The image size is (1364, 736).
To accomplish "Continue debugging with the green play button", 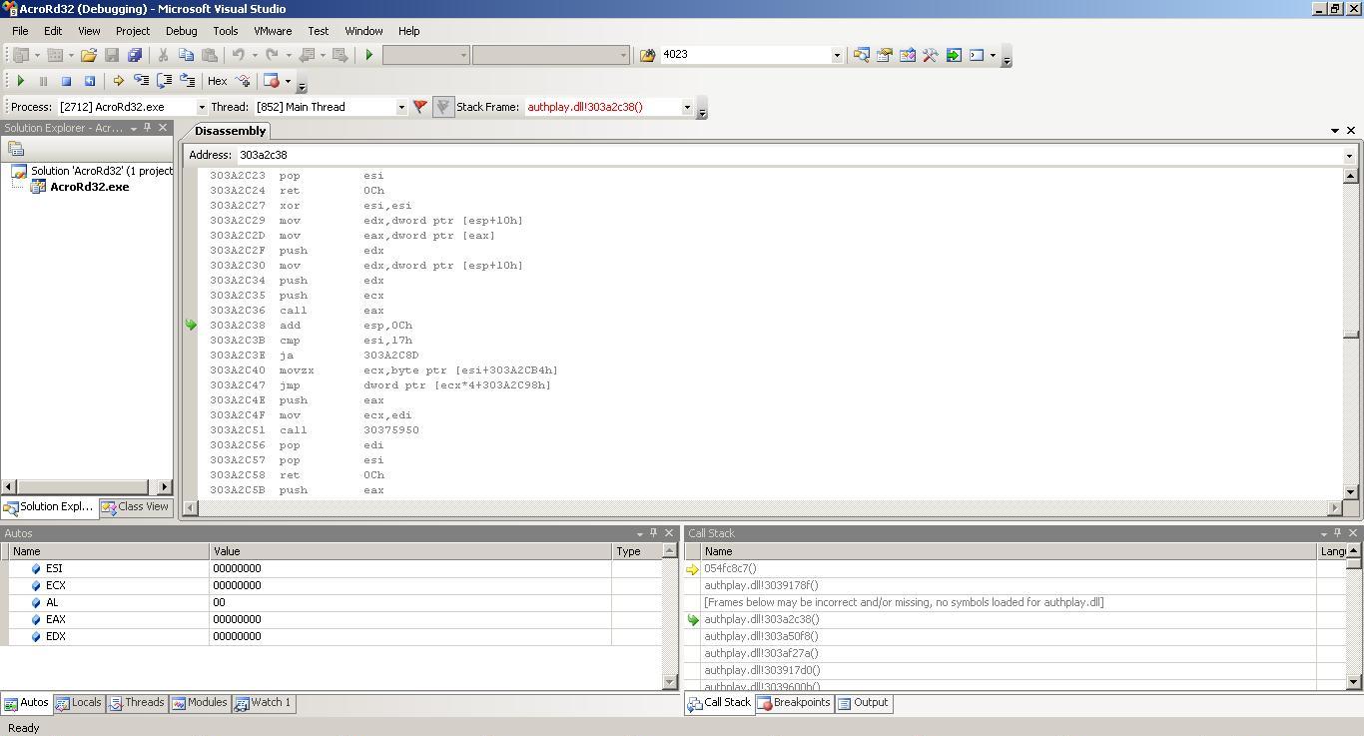I will 20,81.
